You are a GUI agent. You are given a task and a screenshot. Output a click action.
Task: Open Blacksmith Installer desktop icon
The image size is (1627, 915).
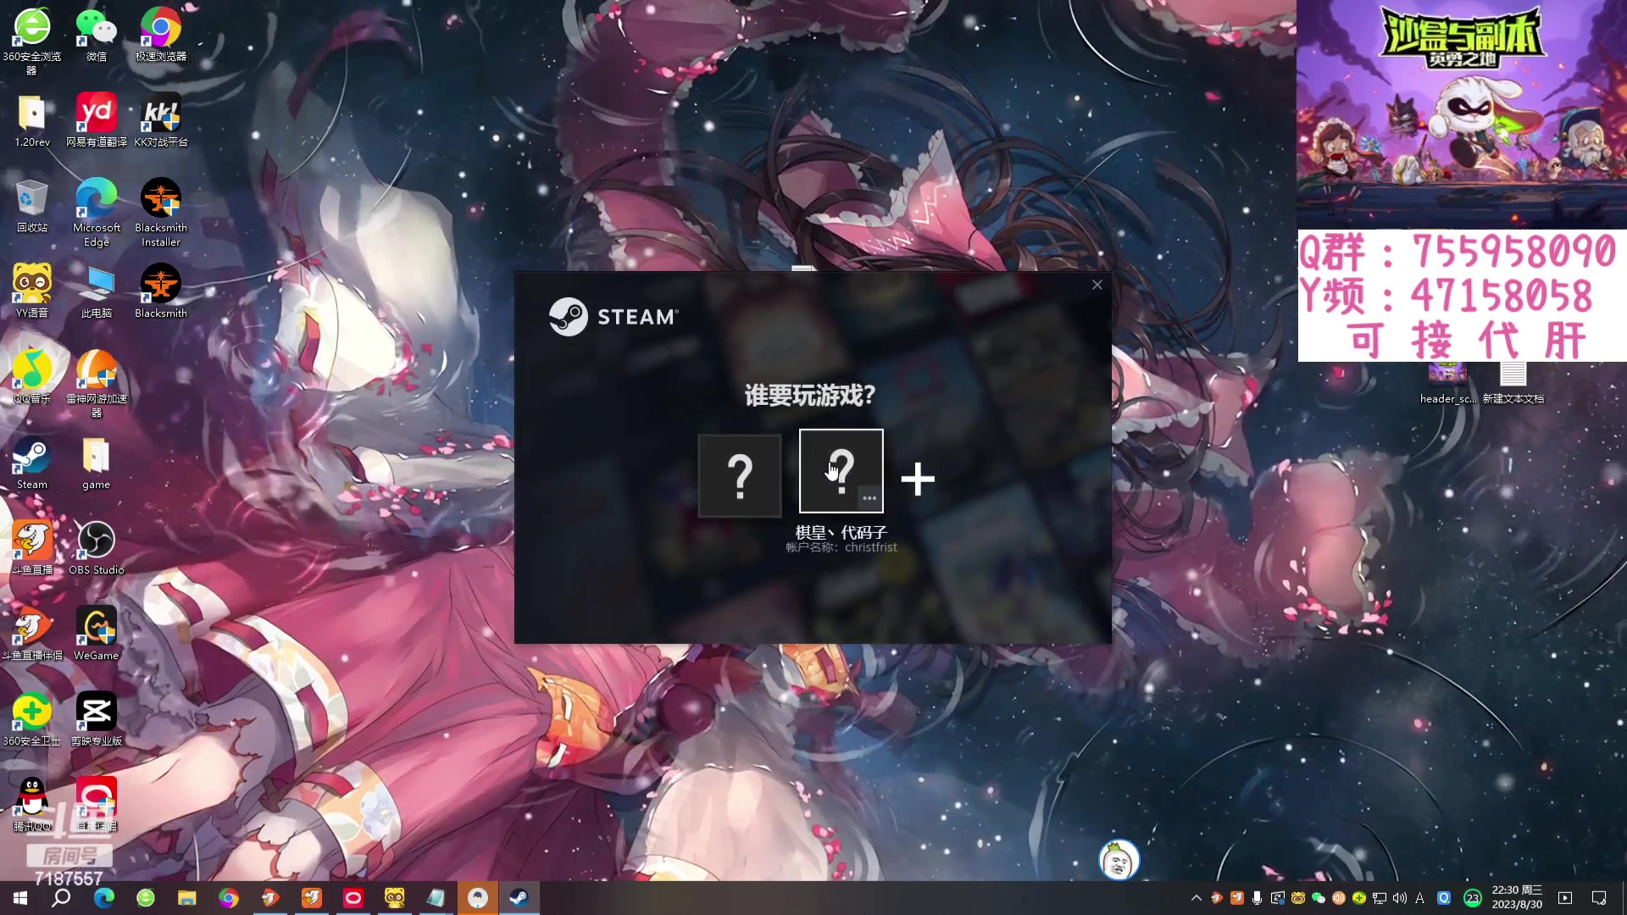coord(161,213)
